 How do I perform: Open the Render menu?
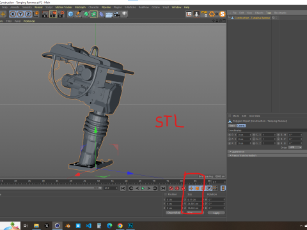click(x=38, y=7)
